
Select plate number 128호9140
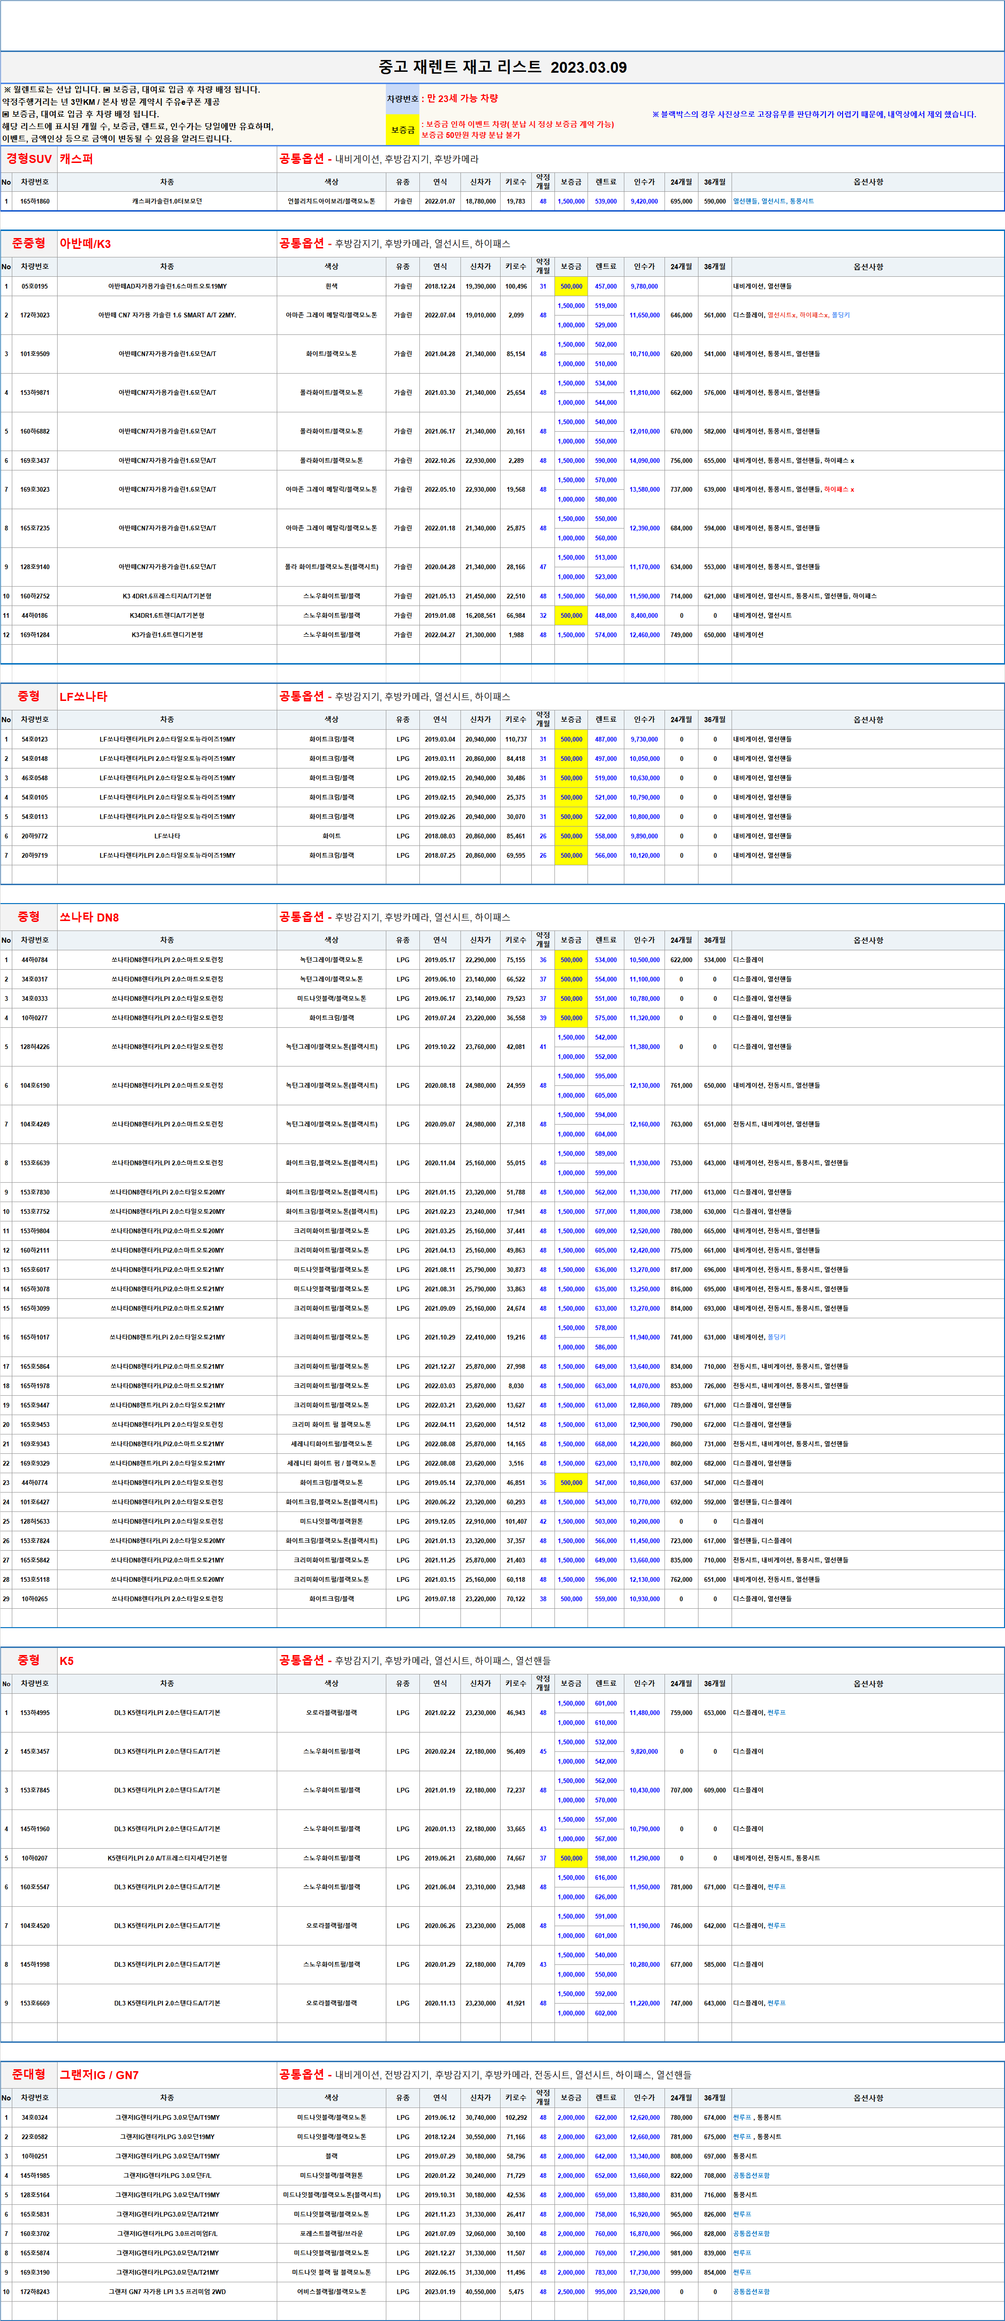coord(35,567)
